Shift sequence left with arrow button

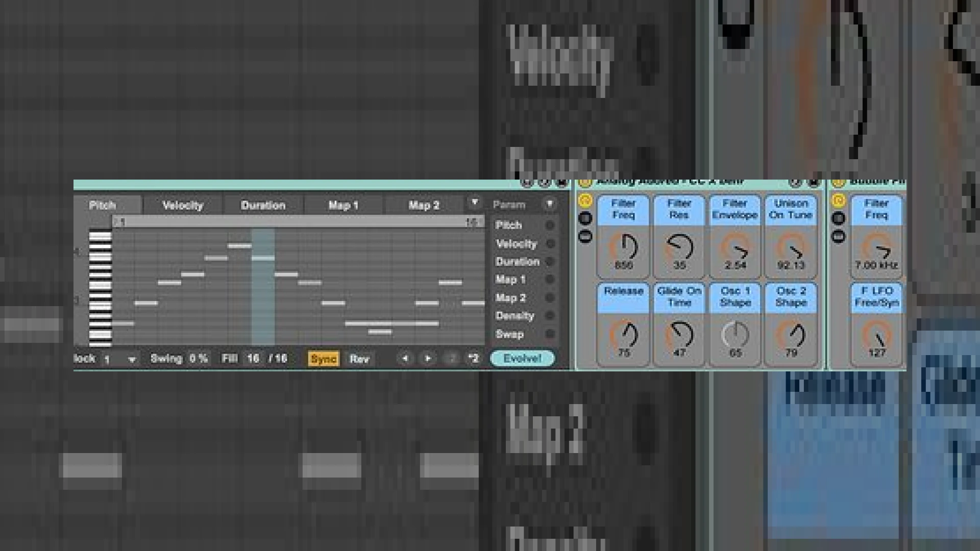click(405, 358)
